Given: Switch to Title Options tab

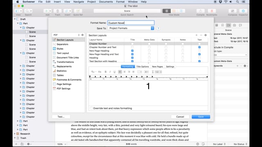Looking at the screenshot, I should [x=142, y=67].
